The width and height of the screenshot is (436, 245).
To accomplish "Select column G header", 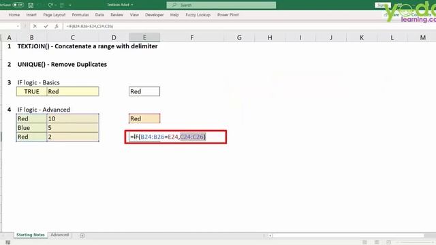I will (x=239, y=37).
